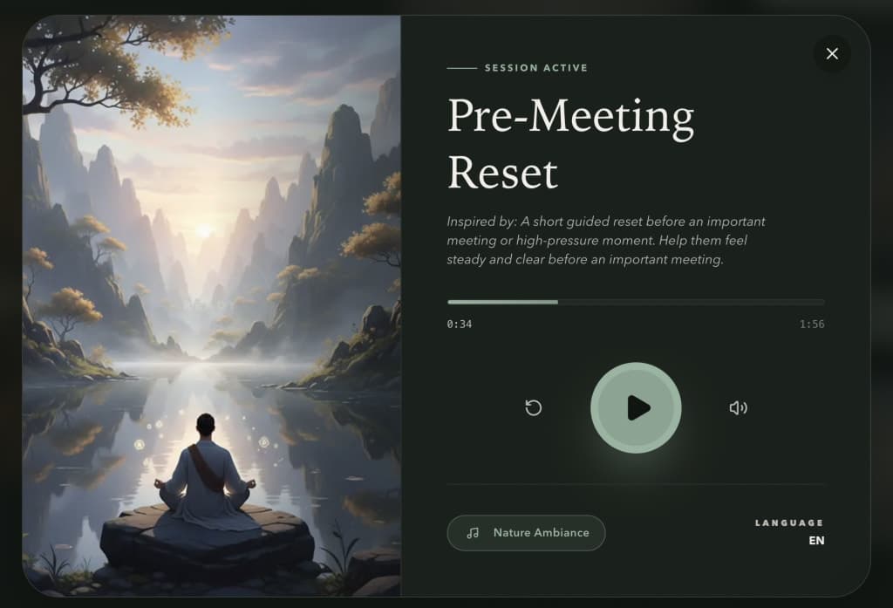This screenshot has width=893, height=608.
Task: Open the misty mountain lake artwork
Action: click(x=211, y=306)
